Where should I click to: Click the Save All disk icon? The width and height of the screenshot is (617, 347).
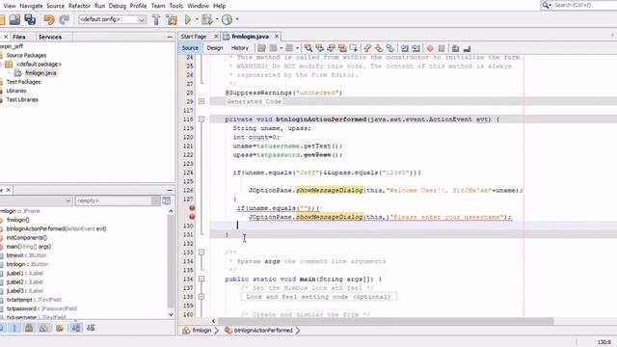pyautogui.click(x=30, y=19)
